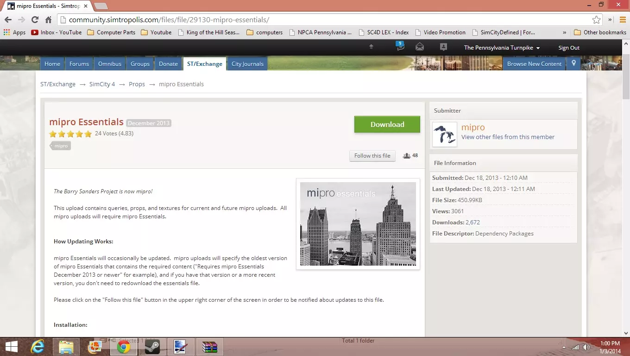Image resolution: width=630 pixels, height=356 pixels.
Task: Open the browser home page icon
Action: (x=48, y=20)
